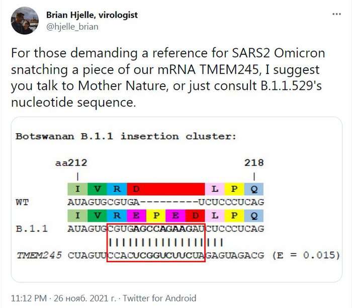Screen dimensions: 352x308
Task: Click the aa212 position label
Action: (x=71, y=163)
